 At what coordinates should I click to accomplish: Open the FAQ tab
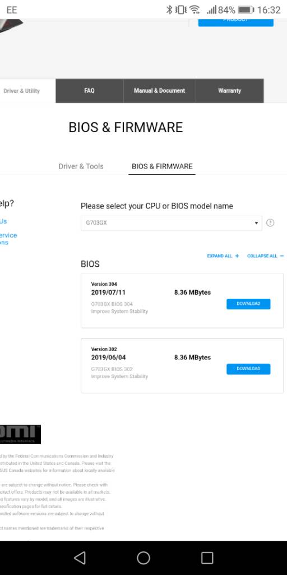[89, 90]
